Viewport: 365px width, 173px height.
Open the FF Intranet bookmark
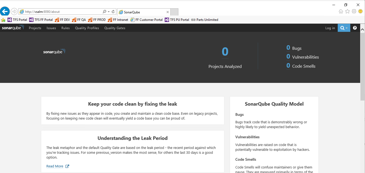pos(118,20)
